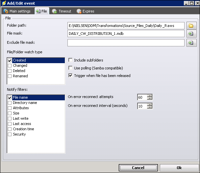Confirm with the Ok button
Screen dimensions: 200x173
[x=179, y=167]
